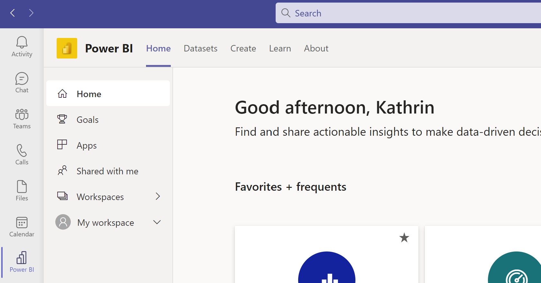This screenshot has width=541, height=283.
Task: Click the Favorites + frequents heading
Action: tap(290, 187)
